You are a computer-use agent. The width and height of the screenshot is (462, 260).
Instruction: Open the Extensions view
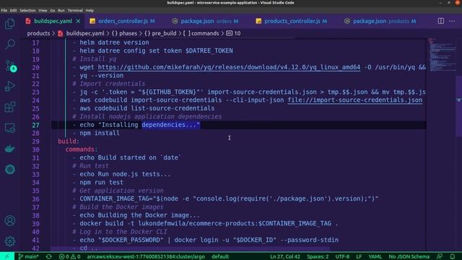point(9,107)
